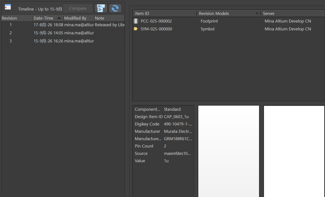The width and height of the screenshot is (325, 197).
Task: Open the revision list filter icon
Action: [x=101, y=8]
